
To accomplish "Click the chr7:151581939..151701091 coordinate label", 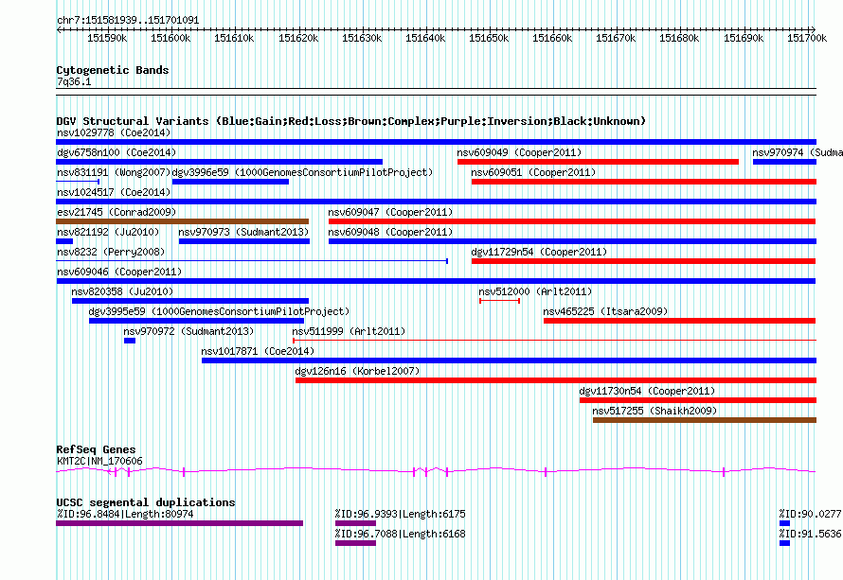I will [x=128, y=20].
